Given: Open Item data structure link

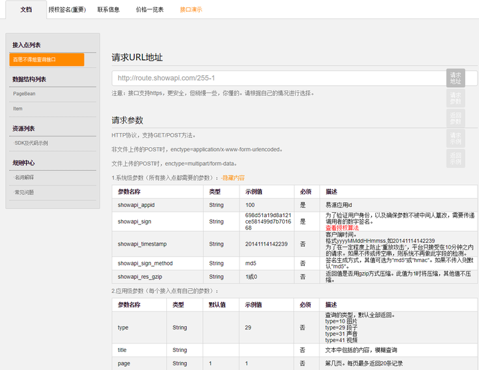Looking at the screenshot, I should coord(17,108).
